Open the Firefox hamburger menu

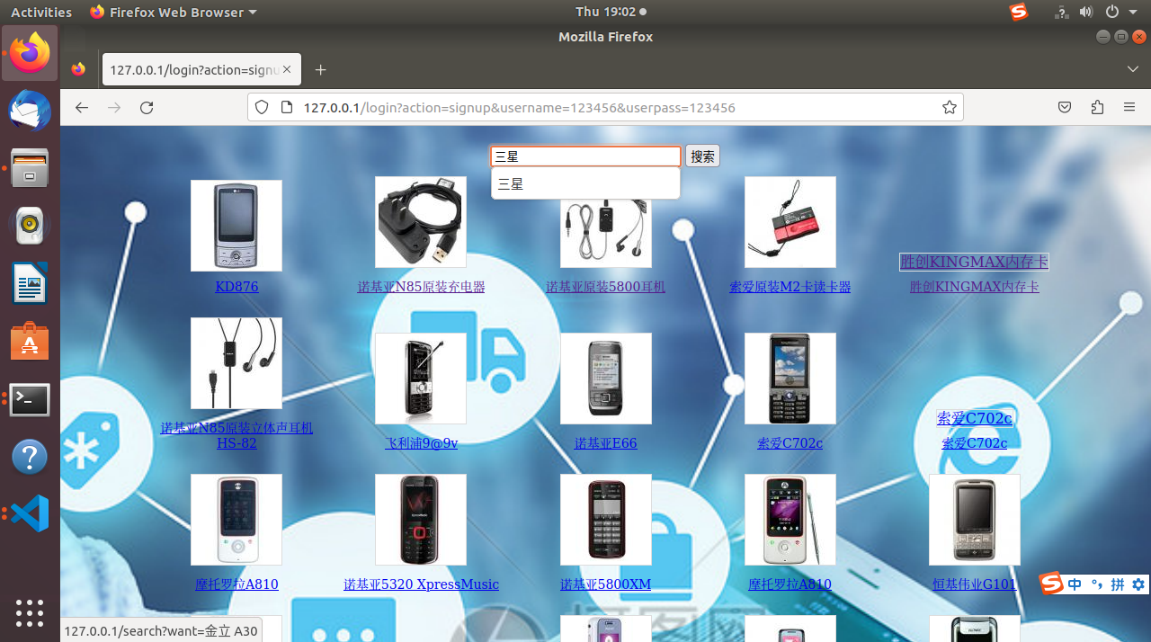tap(1129, 108)
